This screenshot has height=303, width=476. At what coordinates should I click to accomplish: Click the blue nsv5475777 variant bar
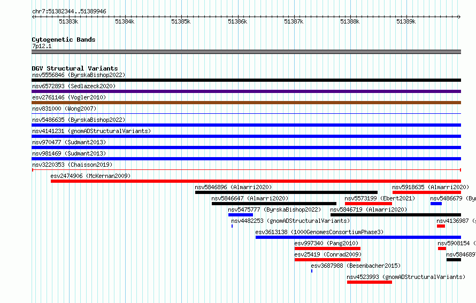click(x=241, y=215)
